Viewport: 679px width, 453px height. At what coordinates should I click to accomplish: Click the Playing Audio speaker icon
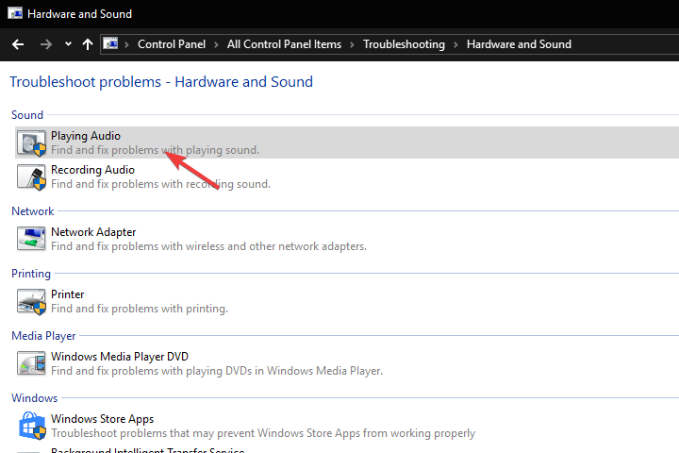click(31, 143)
